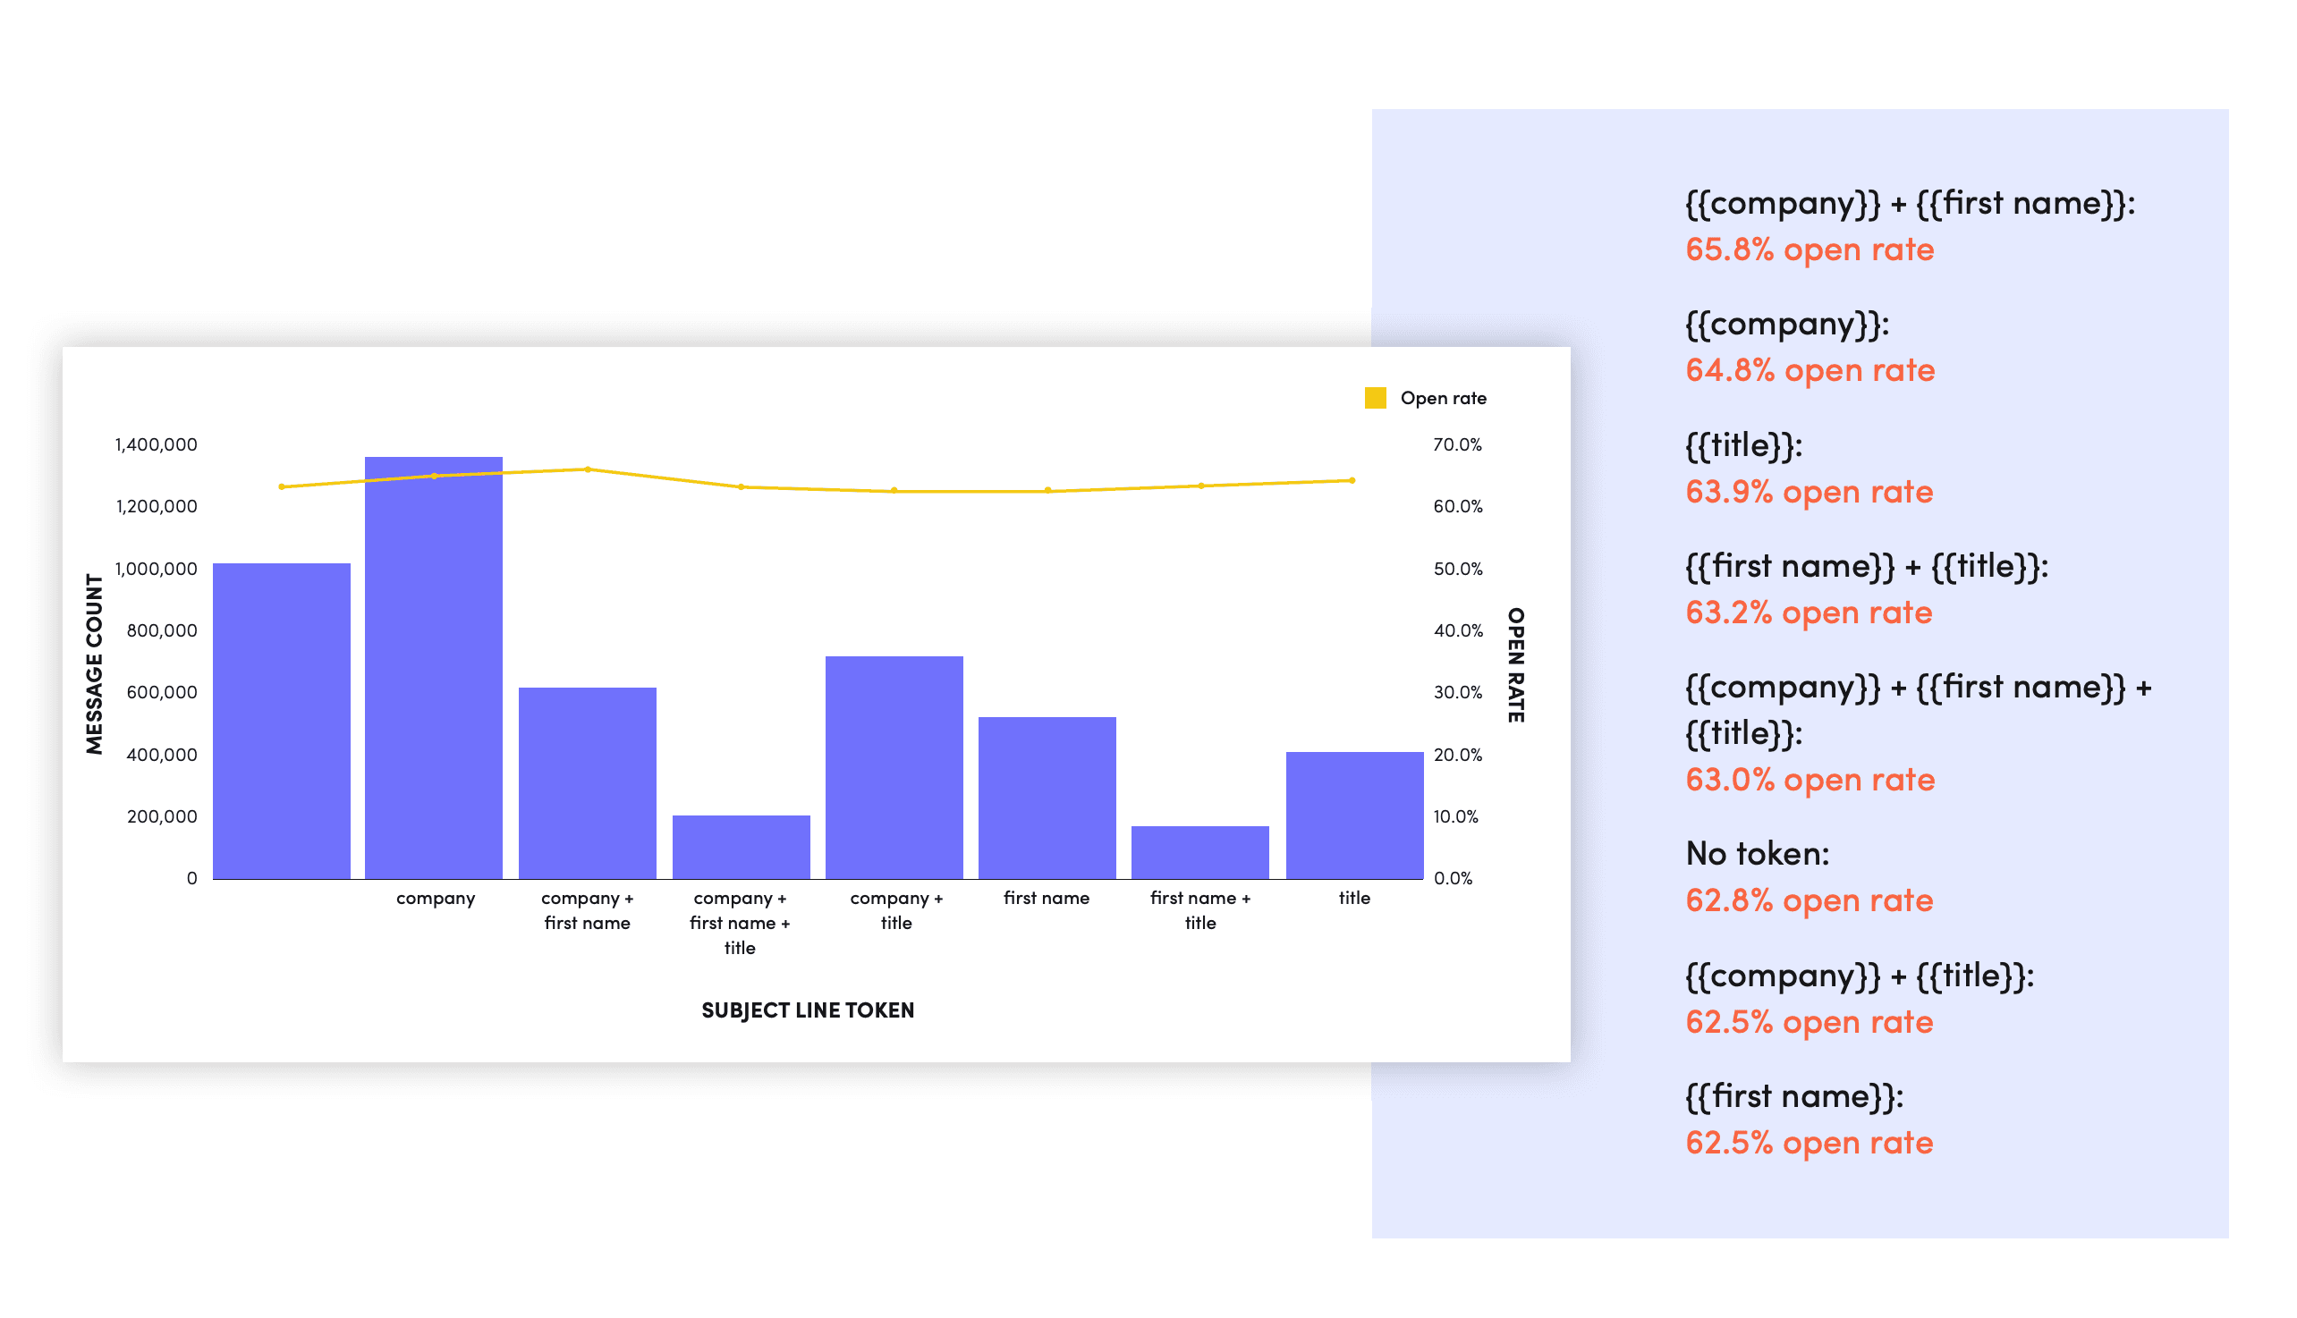
Task: Select the first name bar
Action: [x=1047, y=797]
